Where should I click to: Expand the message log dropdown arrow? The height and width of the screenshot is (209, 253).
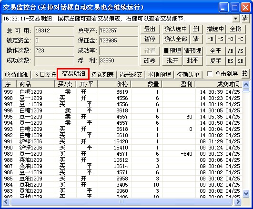(235, 19)
